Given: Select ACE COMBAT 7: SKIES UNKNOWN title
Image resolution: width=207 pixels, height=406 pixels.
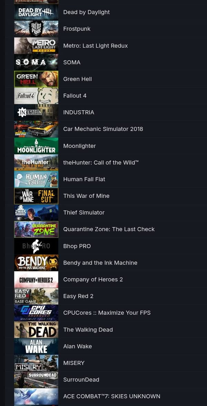Looking at the screenshot, I should [112, 396].
